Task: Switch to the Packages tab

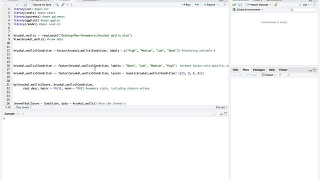Action: coord(258,70)
